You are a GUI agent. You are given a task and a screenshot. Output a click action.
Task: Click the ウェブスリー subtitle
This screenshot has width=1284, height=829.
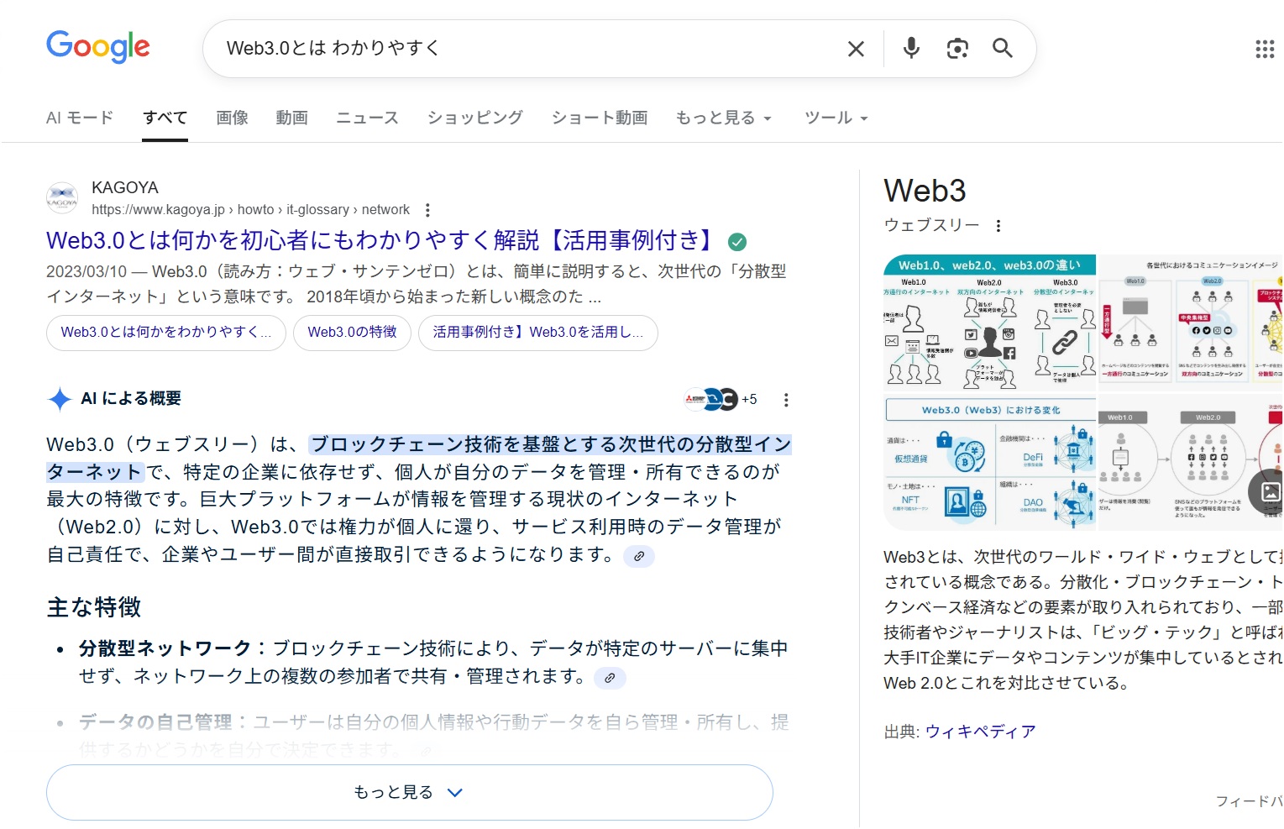click(x=931, y=225)
